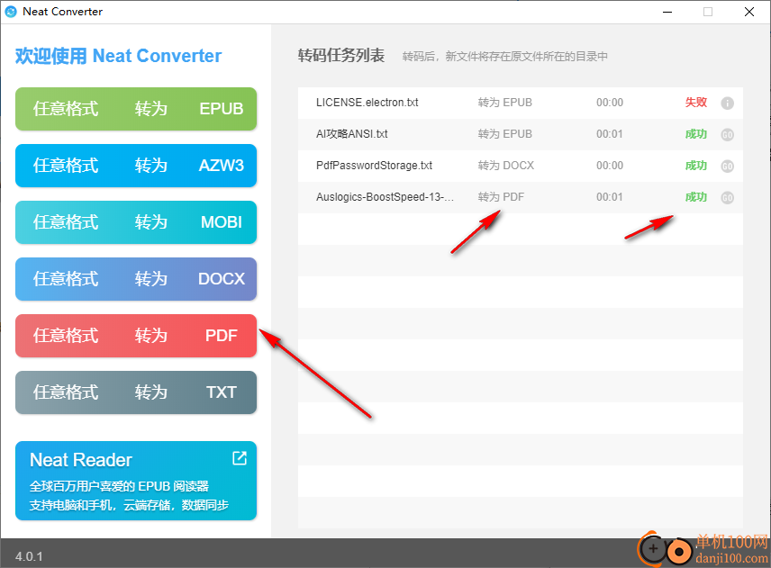Click the red 失败 status text
This screenshot has height=568, width=771.
(695, 103)
